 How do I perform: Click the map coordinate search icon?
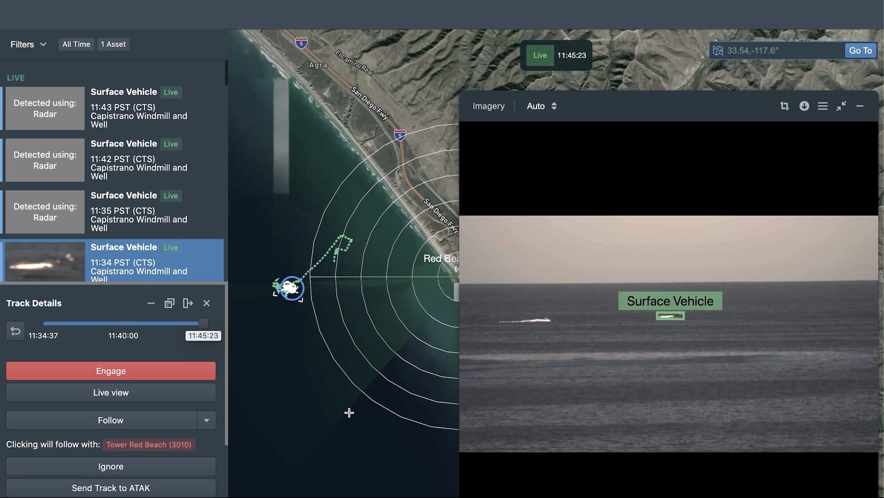718,50
